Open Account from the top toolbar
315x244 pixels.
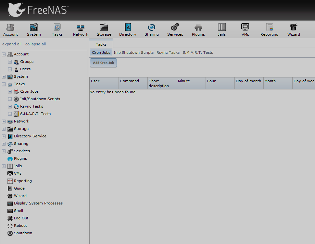(10, 30)
